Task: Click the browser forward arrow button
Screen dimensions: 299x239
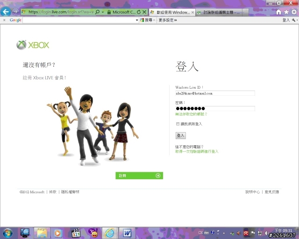Action: pyautogui.click(x=15, y=12)
